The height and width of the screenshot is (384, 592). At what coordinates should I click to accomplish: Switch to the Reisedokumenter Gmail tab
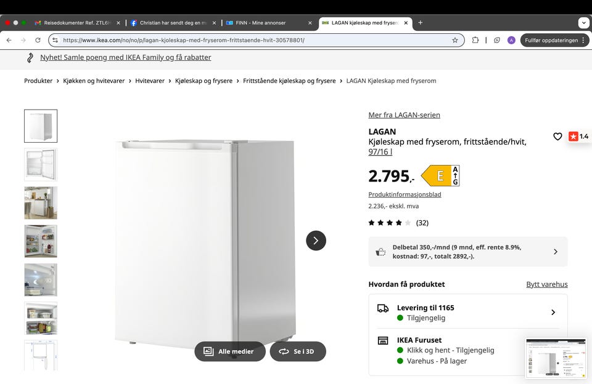pos(77,23)
